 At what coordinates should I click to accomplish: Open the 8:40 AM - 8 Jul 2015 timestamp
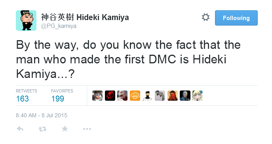click(x=42, y=115)
